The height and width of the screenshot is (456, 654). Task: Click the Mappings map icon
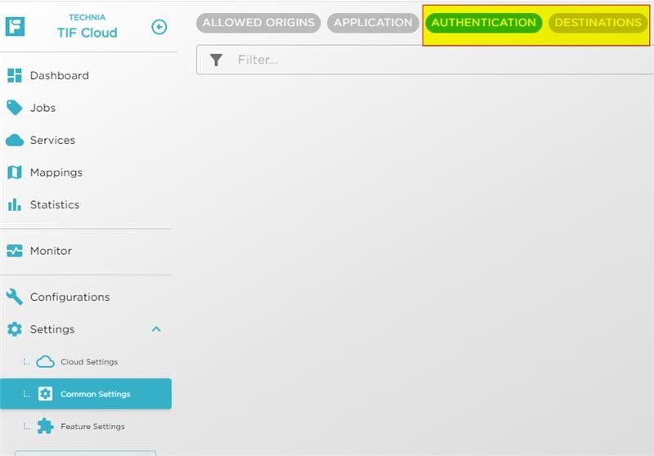15,172
